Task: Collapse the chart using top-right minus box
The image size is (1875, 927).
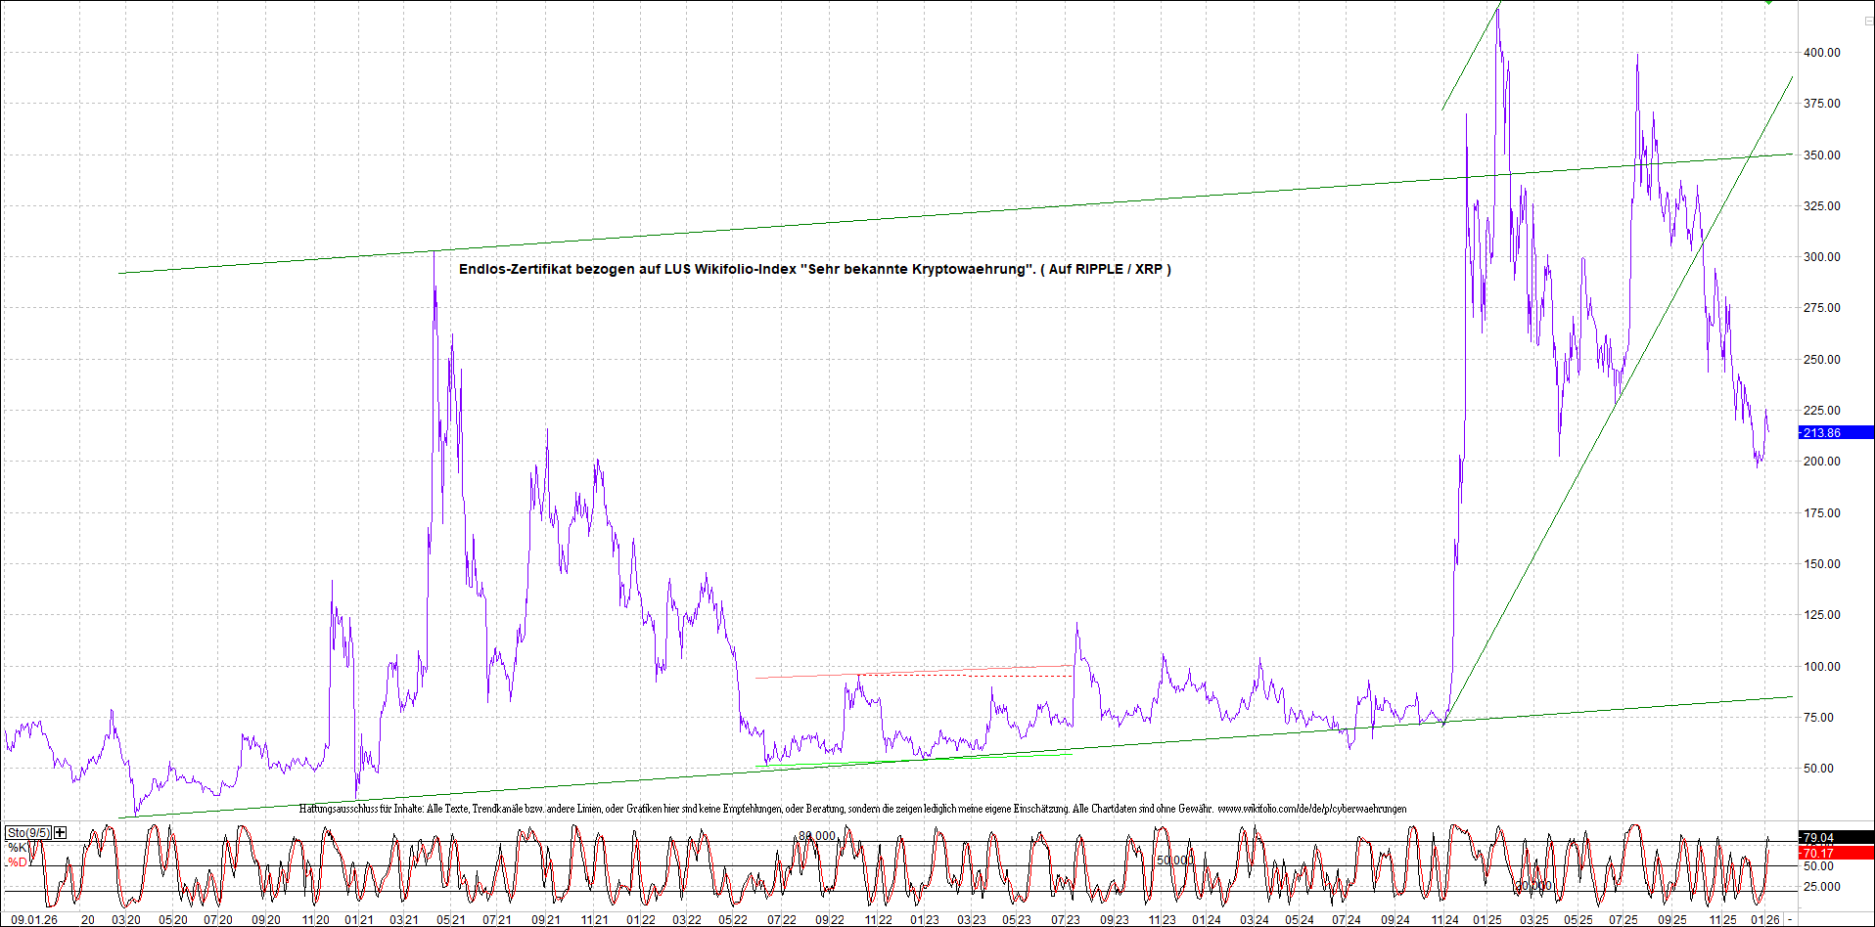Action: coord(1867,21)
